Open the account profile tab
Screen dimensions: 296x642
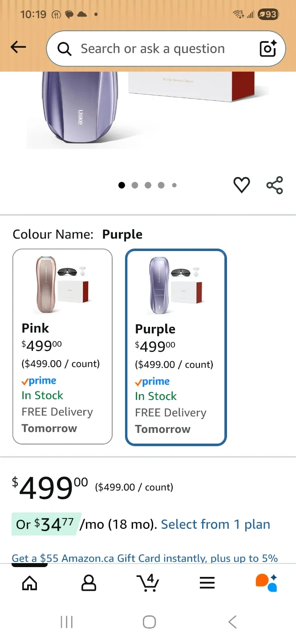[x=89, y=582]
